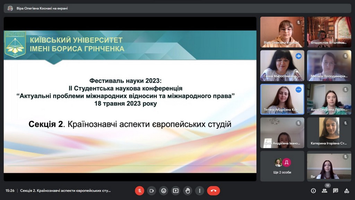355x200 pixels.
Task: Toggle the camera on or off
Action: click(151, 191)
